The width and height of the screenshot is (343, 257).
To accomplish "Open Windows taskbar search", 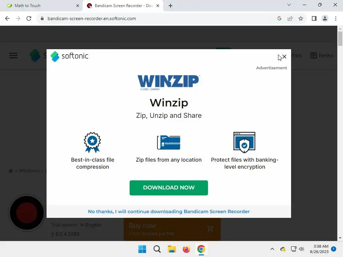I will 157,249.
